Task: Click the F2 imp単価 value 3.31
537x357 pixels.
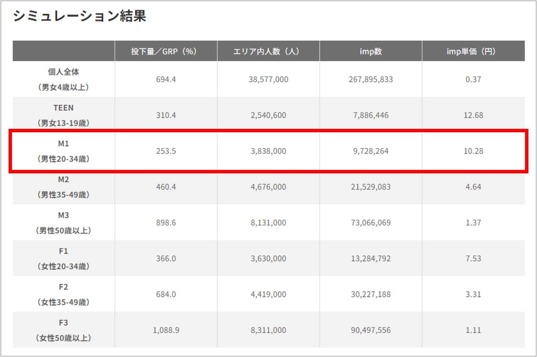Action: (473, 294)
